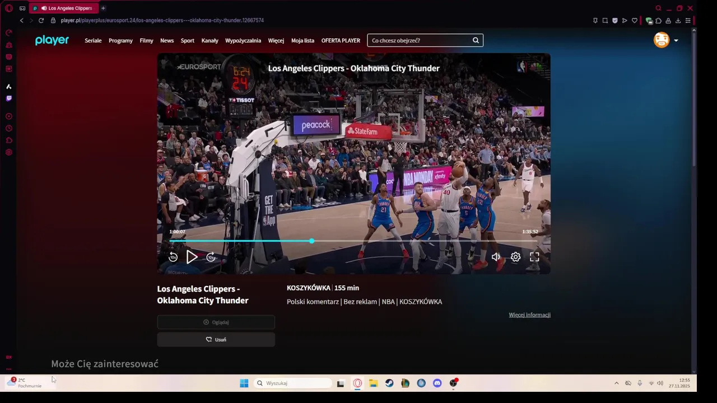The height and width of the screenshot is (403, 717).
Task: Click the Usuń button
Action: pos(216,339)
